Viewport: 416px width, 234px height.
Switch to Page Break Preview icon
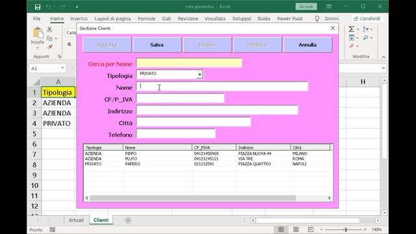tap(311, 229)
